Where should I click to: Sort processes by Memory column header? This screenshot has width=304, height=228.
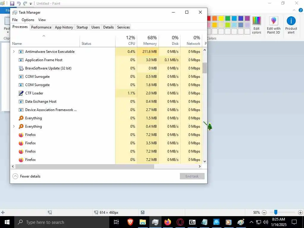148,40
